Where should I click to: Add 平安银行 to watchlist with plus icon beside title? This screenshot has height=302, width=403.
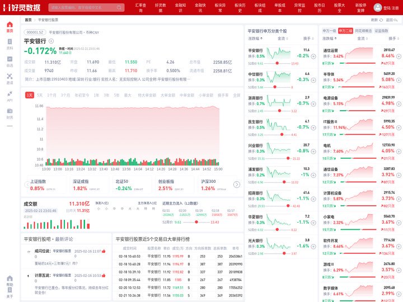point(51,41)
